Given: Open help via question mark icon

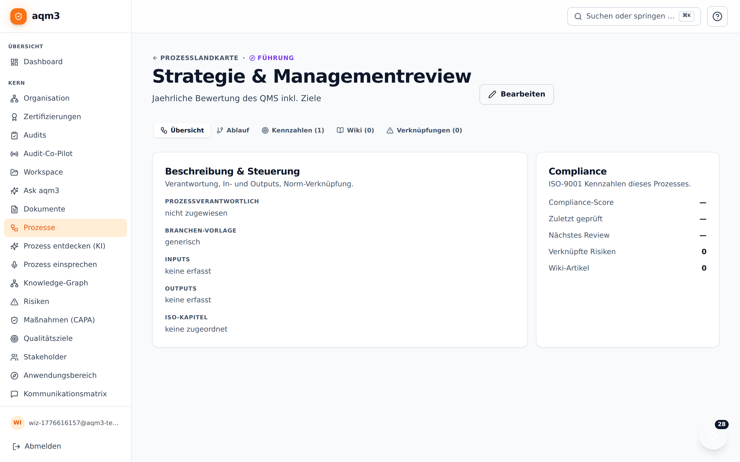Looking at the screenshot, I should pyautogui.click(x=717, y=16).
